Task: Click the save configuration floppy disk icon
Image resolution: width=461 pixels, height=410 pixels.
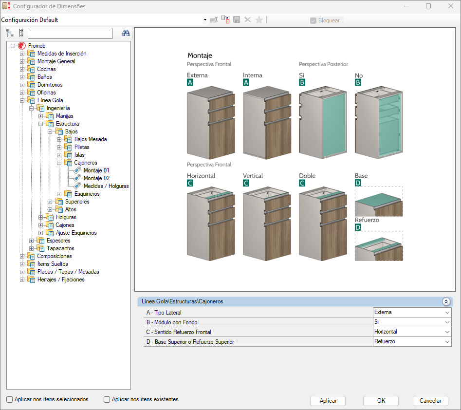Action: (237, 20)
